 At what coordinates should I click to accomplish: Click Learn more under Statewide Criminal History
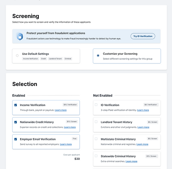pos(131,161)
